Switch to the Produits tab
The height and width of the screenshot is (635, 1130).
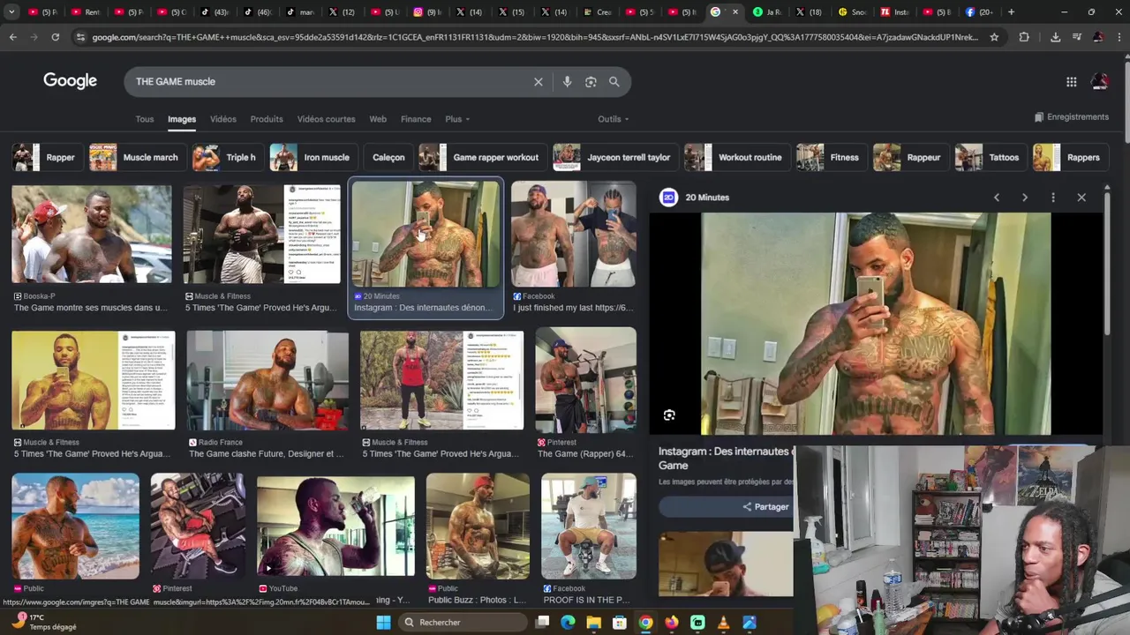coord(267,119)
